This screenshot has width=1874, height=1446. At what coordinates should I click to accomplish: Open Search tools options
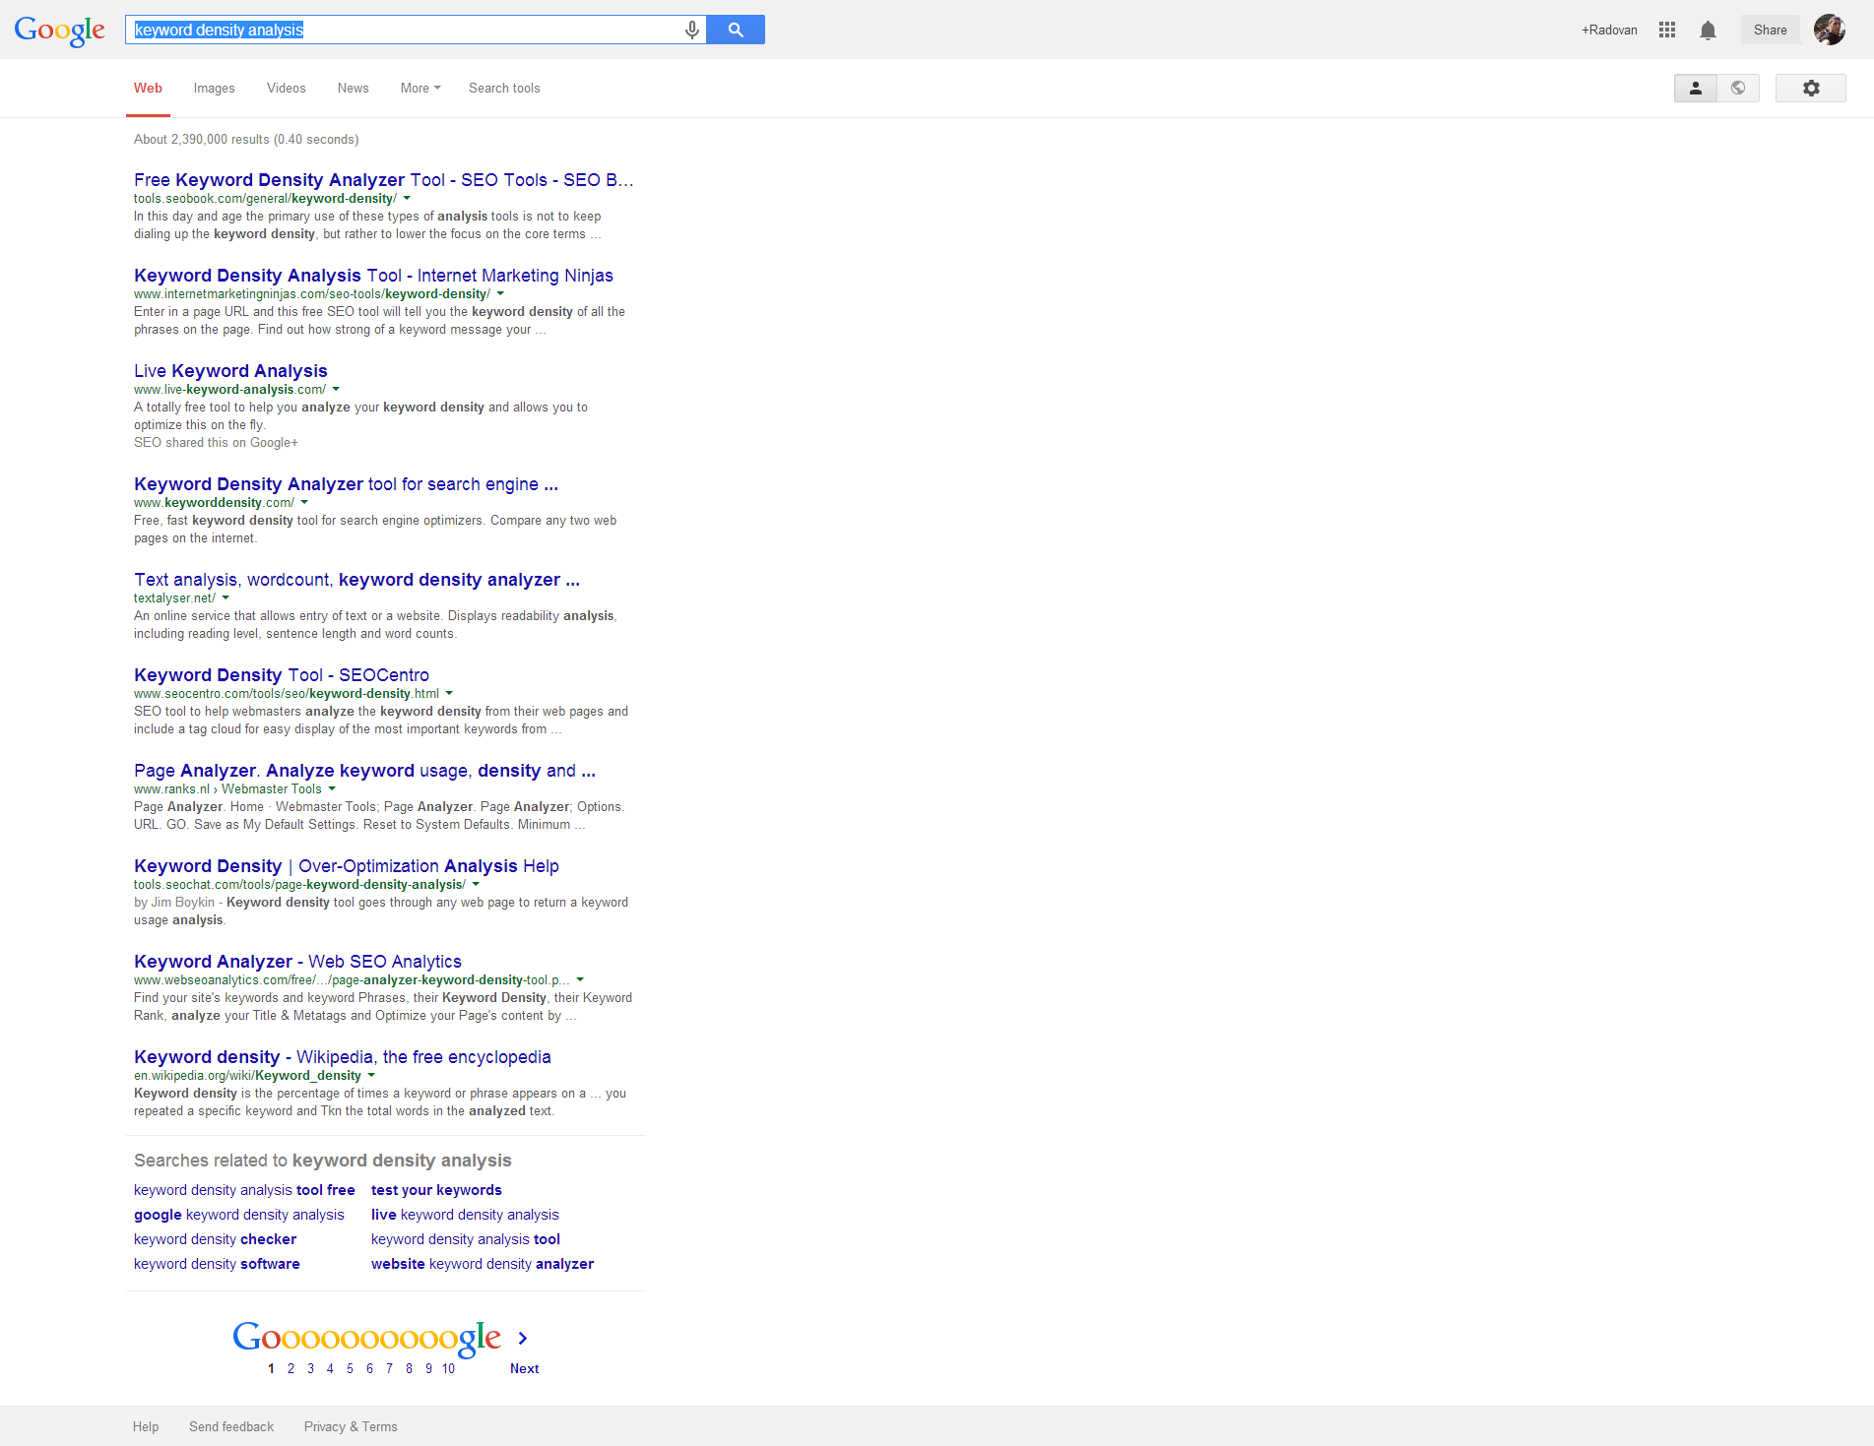(x=504, y=89)
